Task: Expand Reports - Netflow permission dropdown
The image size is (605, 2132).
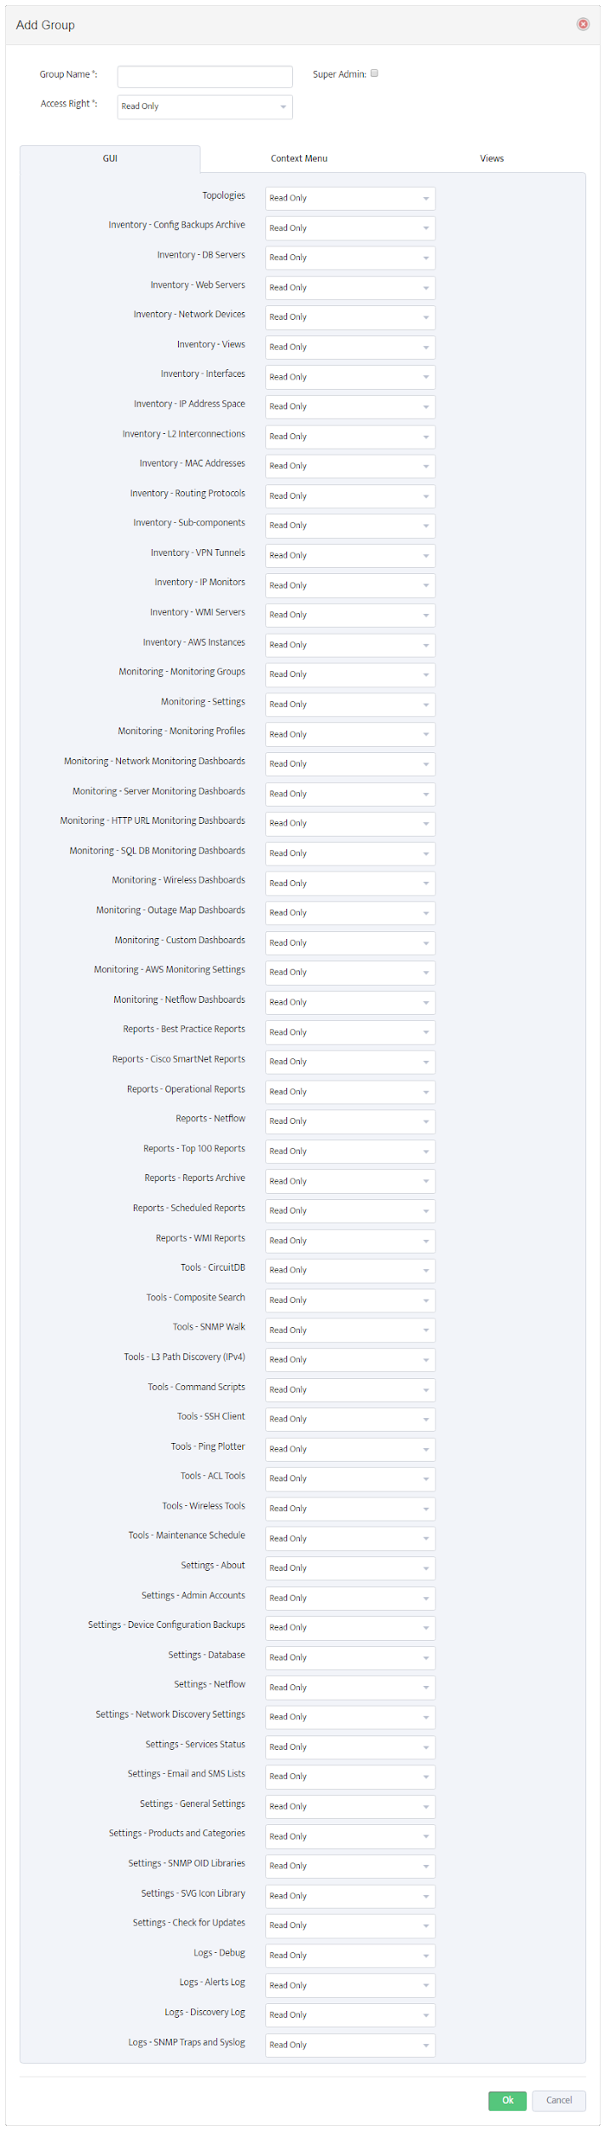Action: click(350, 1121)
